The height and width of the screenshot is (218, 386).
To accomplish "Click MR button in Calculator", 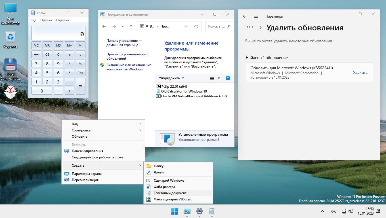I will tap(47, 45).
